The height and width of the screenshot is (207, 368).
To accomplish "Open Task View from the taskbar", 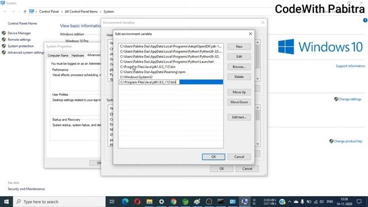I will point(112,202).
